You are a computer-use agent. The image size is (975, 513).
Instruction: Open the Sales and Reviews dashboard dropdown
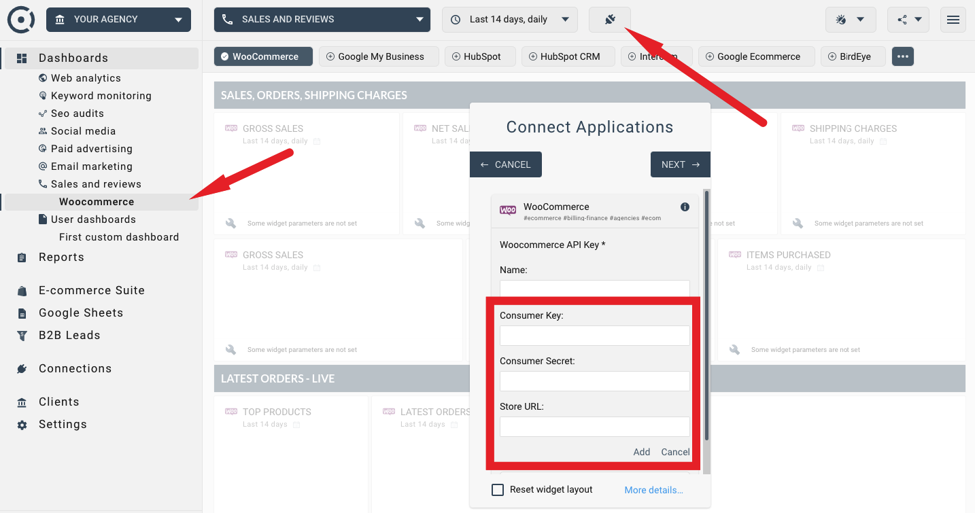(322, 20)
